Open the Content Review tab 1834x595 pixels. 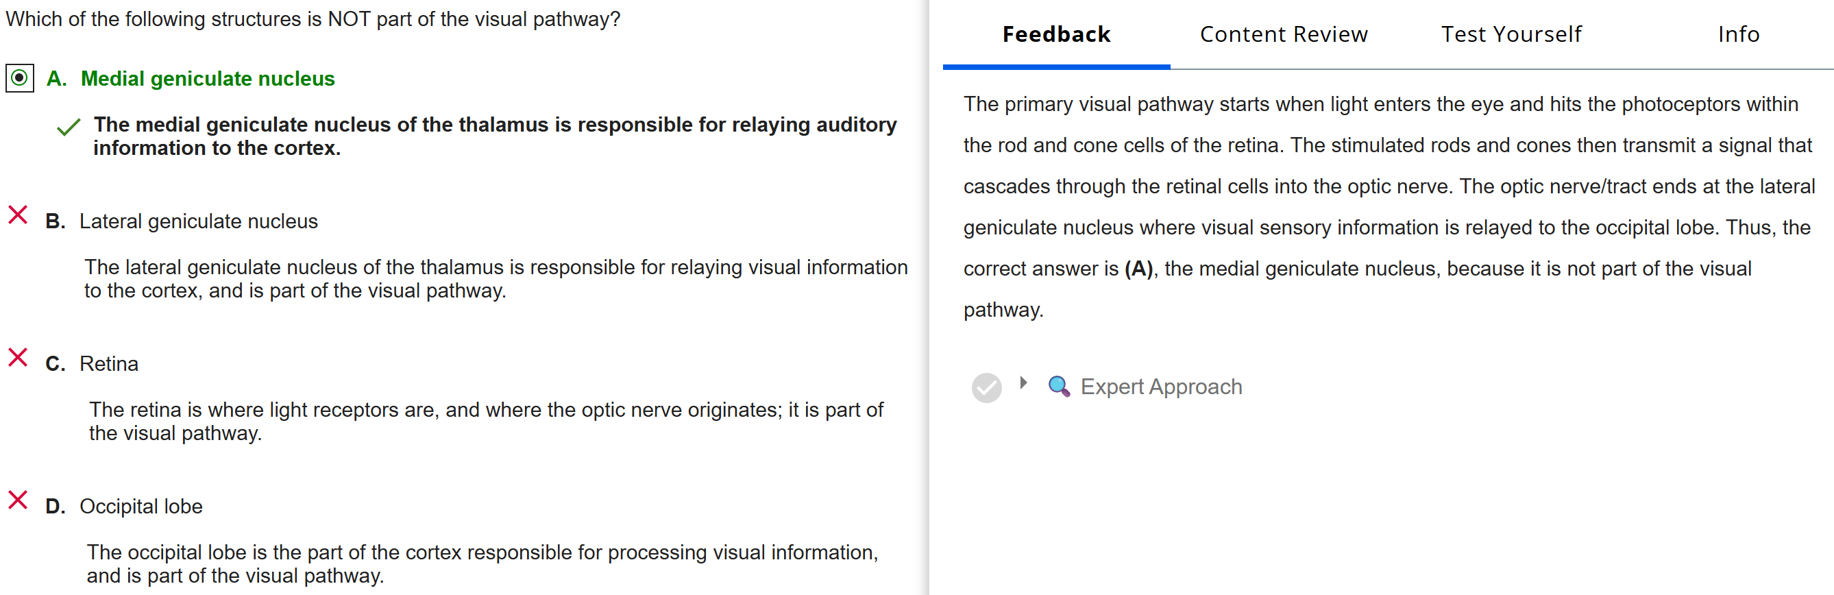point(1284,34)
